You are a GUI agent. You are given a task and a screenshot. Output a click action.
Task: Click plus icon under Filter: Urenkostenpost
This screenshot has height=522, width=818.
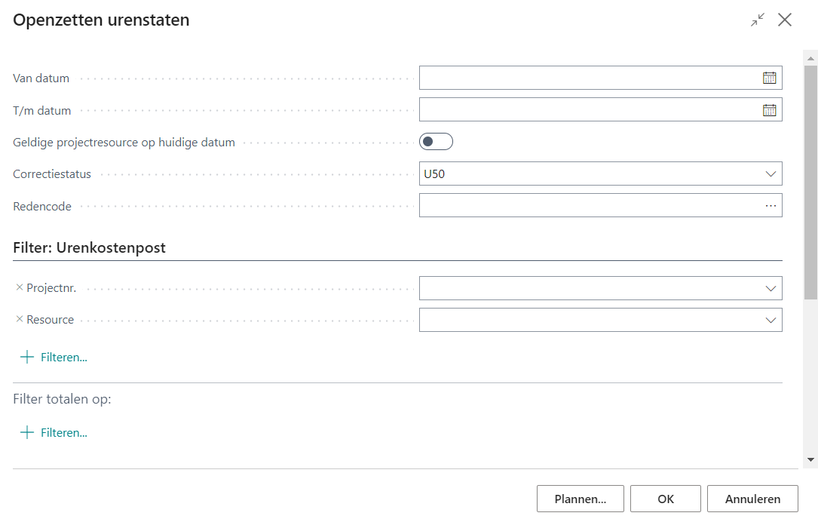click(x=27, y=358)
